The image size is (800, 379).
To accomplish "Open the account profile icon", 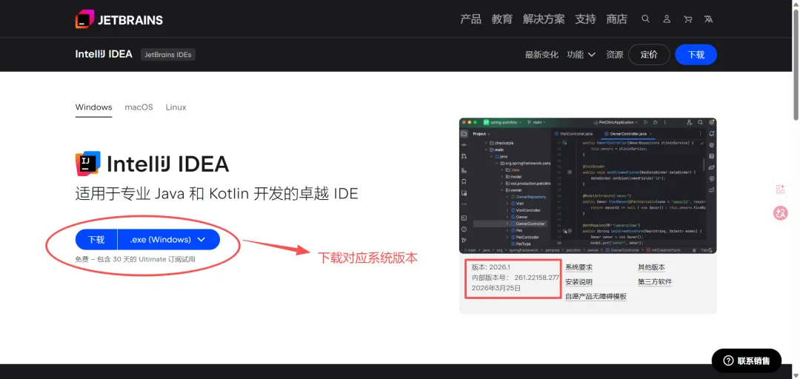I will pos(667,19).
